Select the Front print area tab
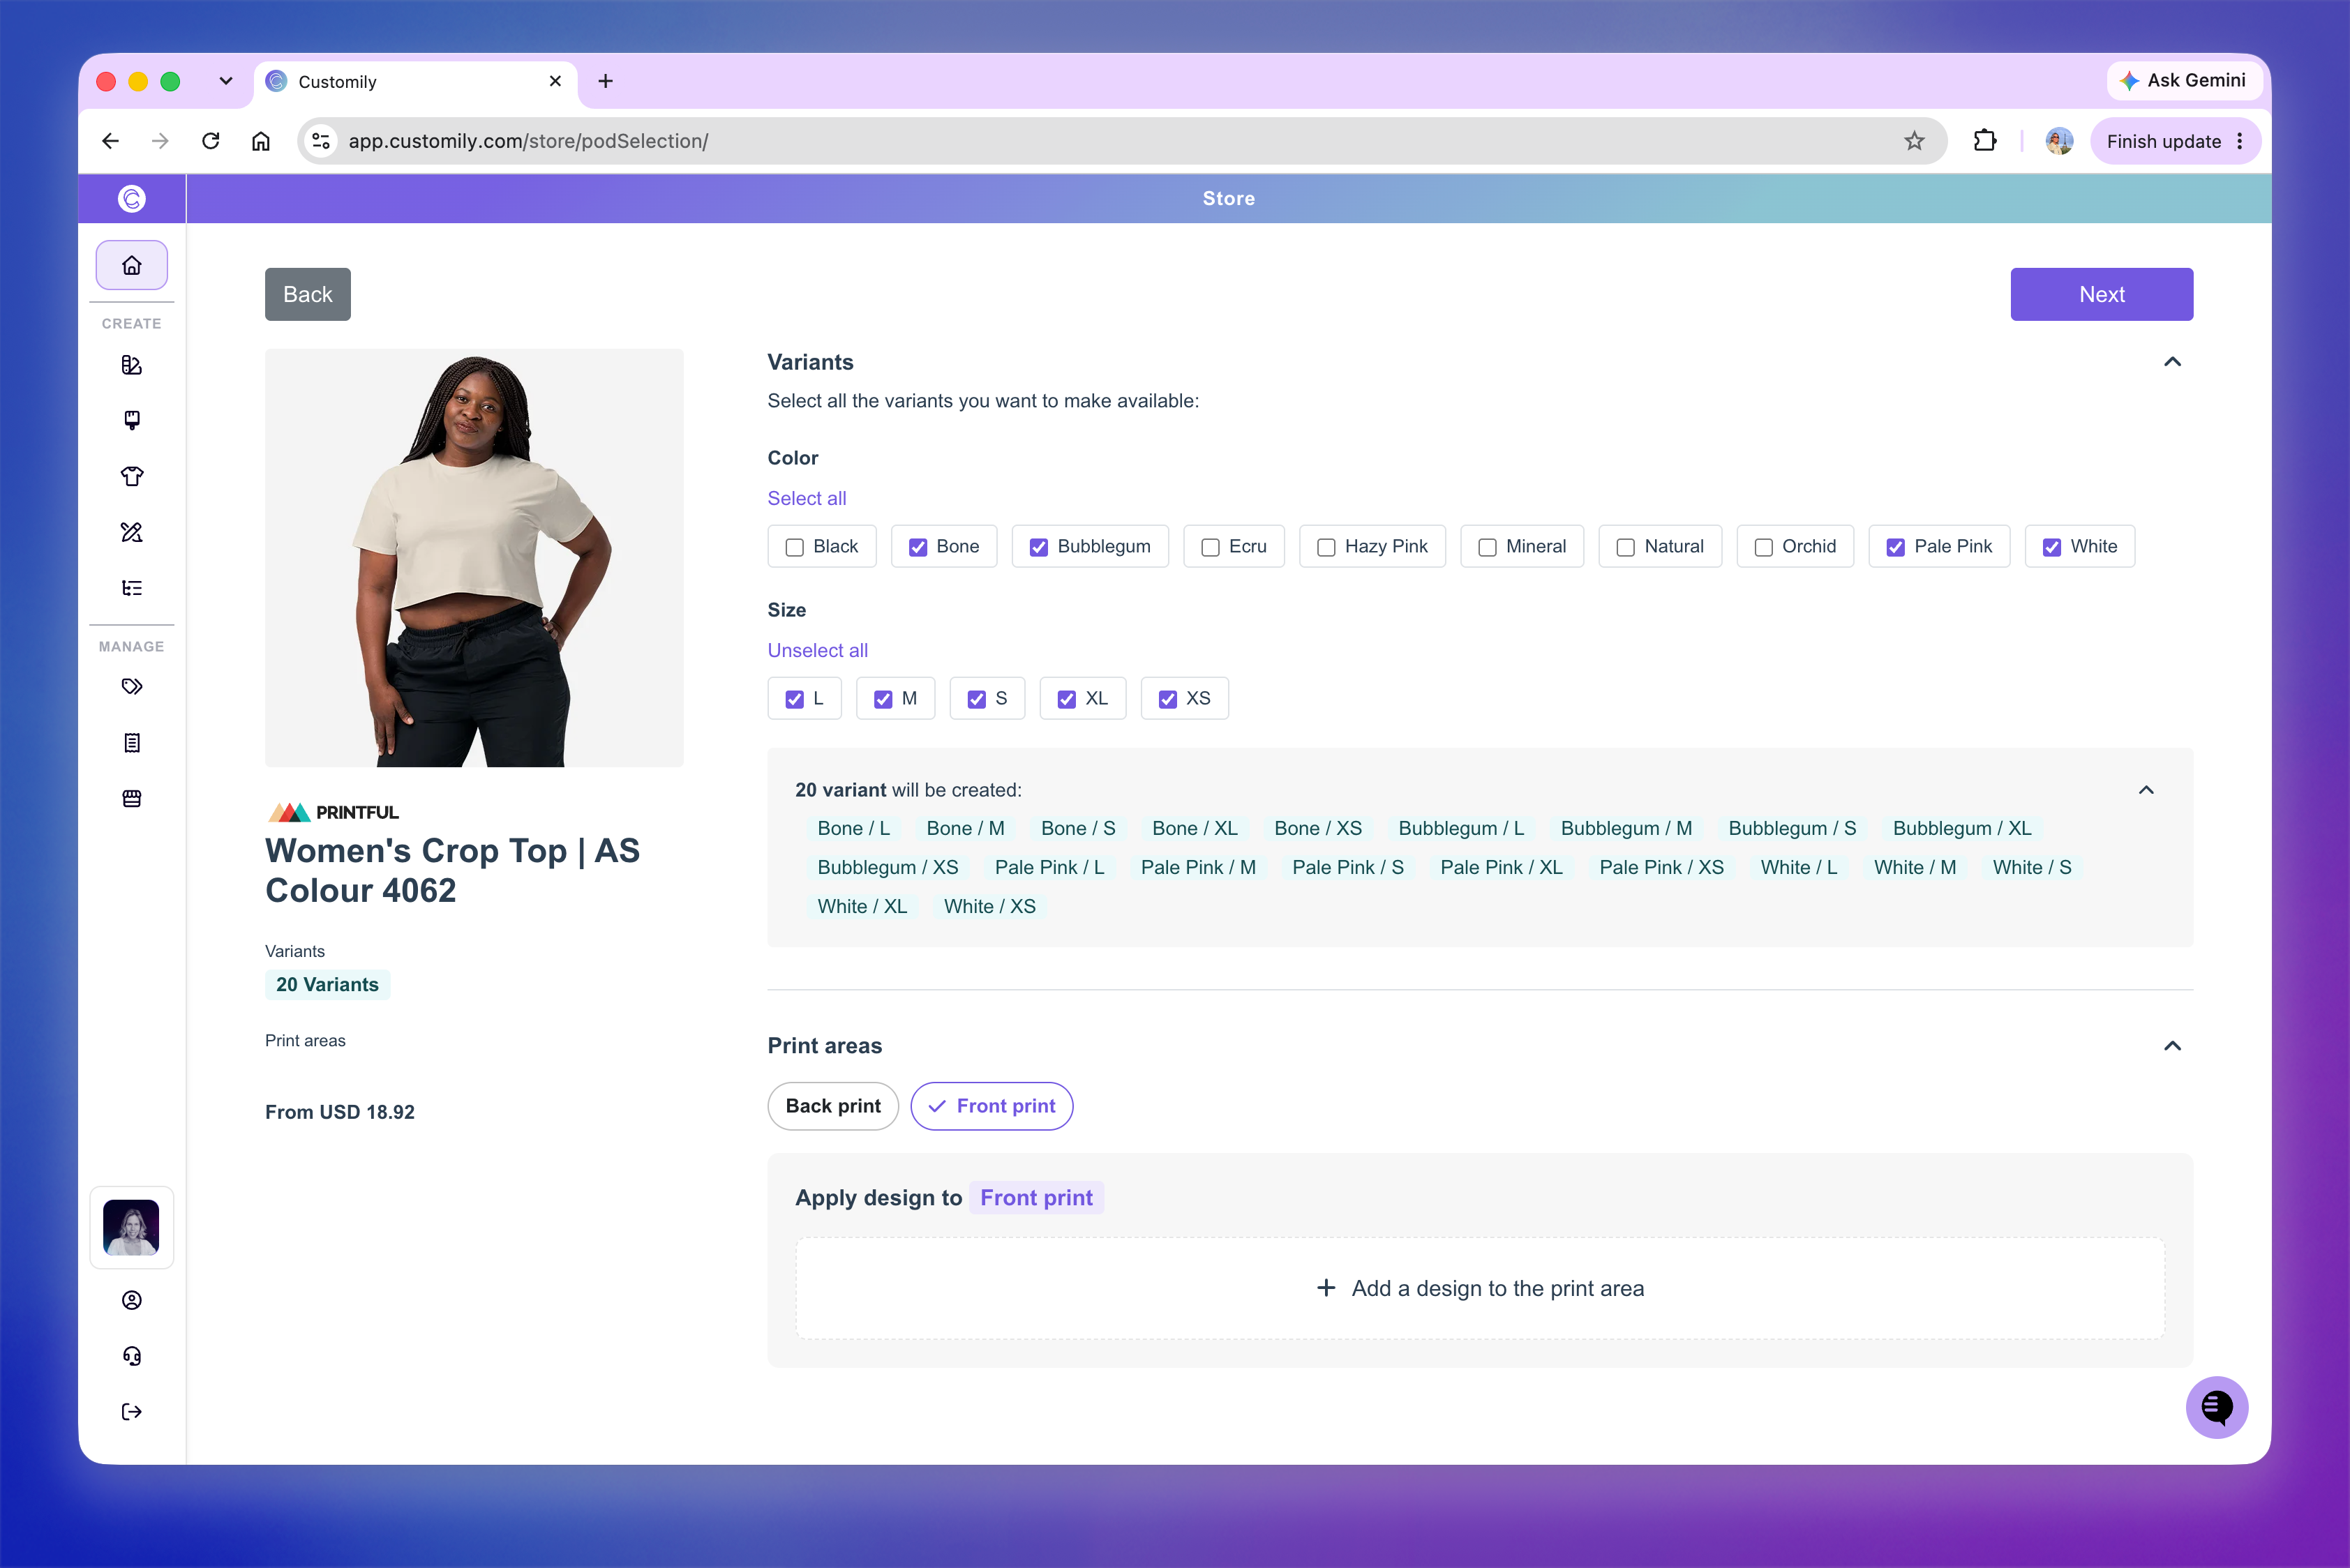 pos(991,1106)
